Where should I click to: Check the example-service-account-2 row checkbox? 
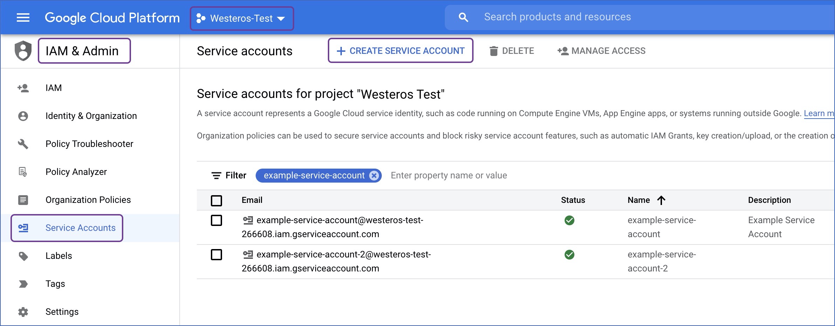coord(216,255)
